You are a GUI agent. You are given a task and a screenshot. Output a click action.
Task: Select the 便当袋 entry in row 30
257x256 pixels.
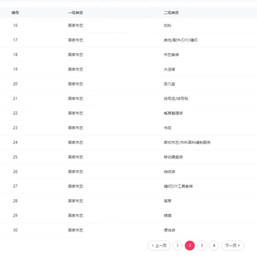coord(169,230)
